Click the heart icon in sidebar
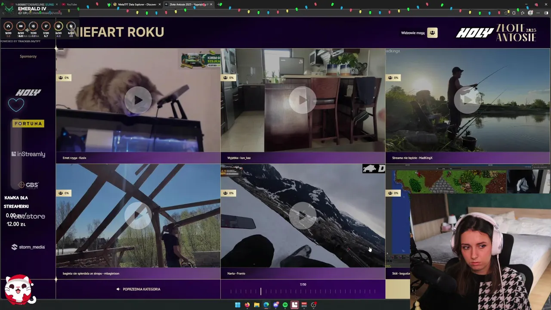The width and height of the screenshot is (551, 310). [x=16, y=105]
